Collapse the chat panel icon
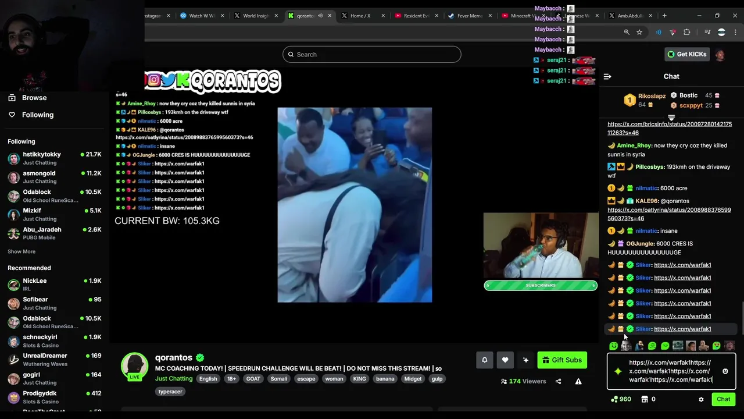The image size is (744, 419). [x=607, y=76]
